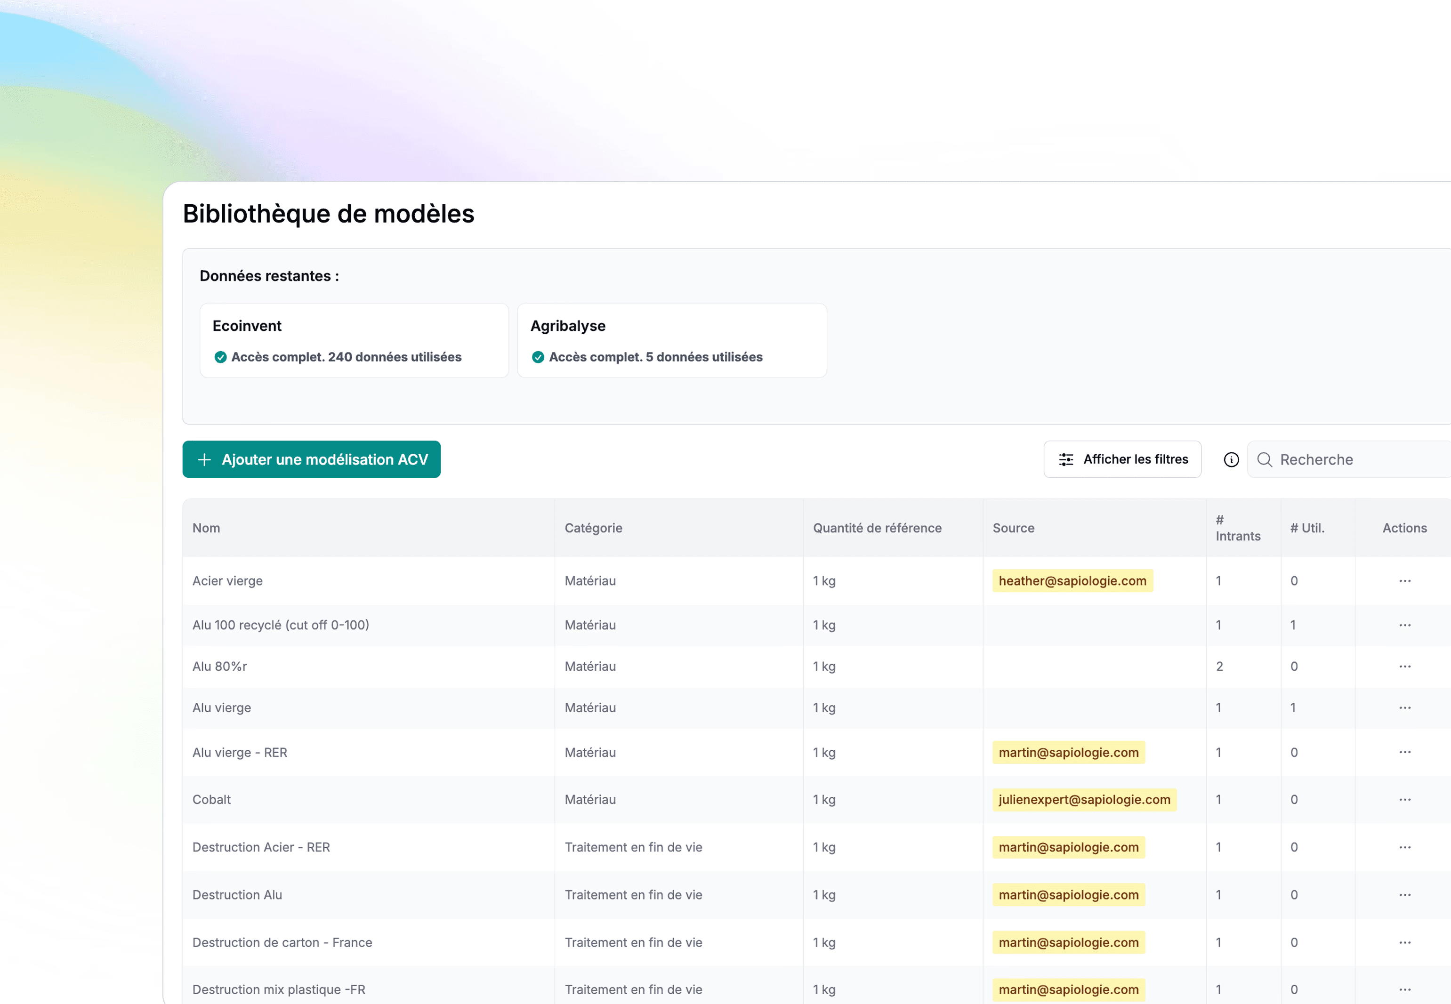Sort by the Catégorie column header
The height and width of the screenshot is (1004, 1451).
tap(593, 528)
